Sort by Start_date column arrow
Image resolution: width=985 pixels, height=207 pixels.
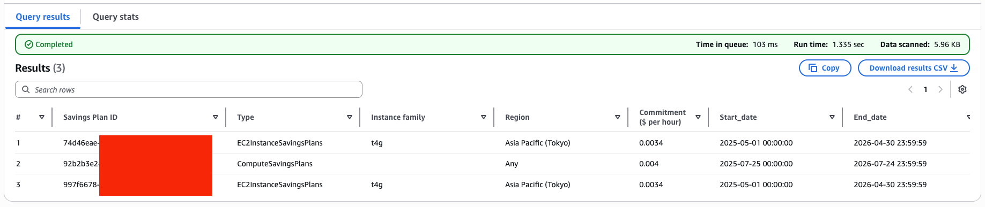click(x=832, y=117)
